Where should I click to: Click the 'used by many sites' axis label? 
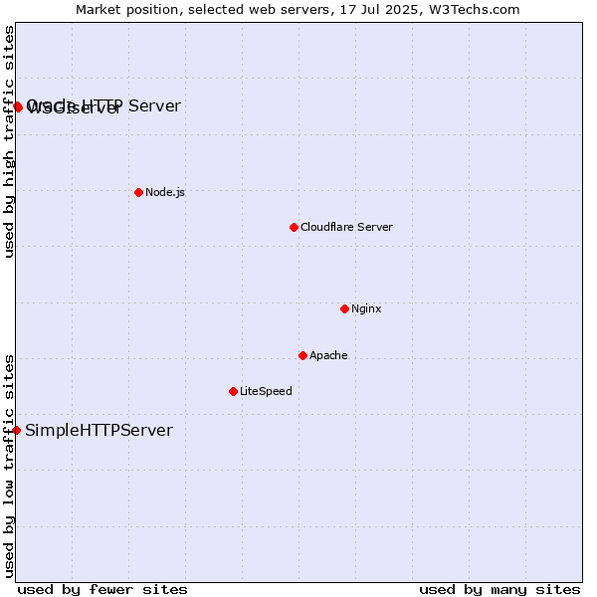499,590
